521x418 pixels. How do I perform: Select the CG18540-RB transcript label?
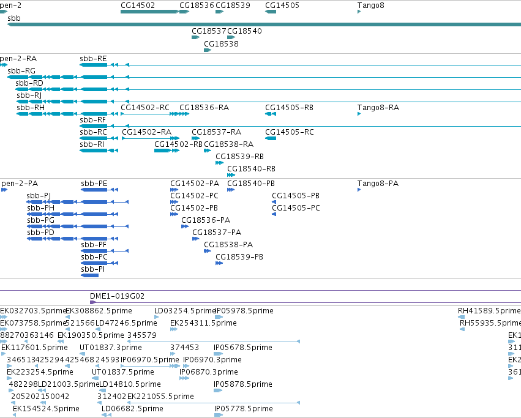tap(251, 169)
